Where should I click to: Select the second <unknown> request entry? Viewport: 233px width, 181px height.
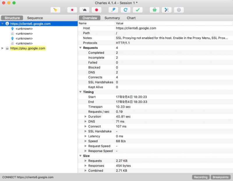pos(39,34)
